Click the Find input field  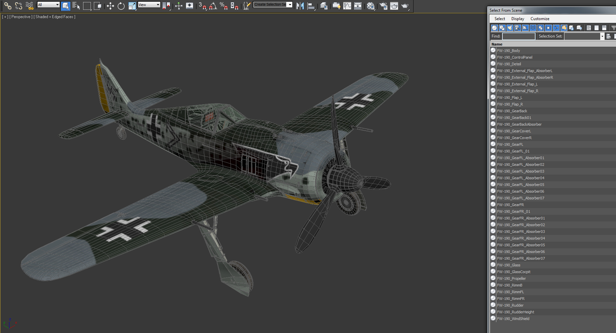pyautogui.click(x=519, y=37)
